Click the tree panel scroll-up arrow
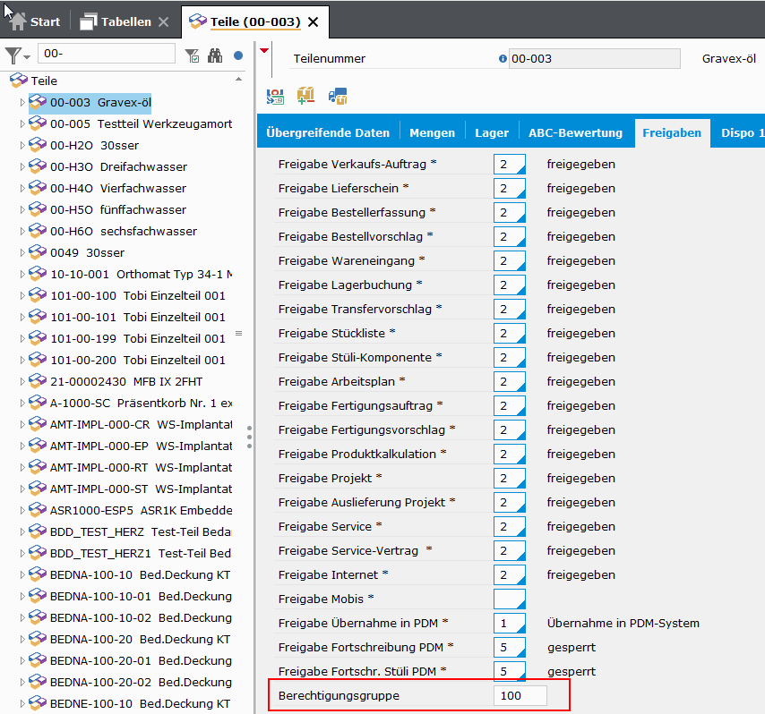Screen dimensions: 765x714 tap(238, 79)
